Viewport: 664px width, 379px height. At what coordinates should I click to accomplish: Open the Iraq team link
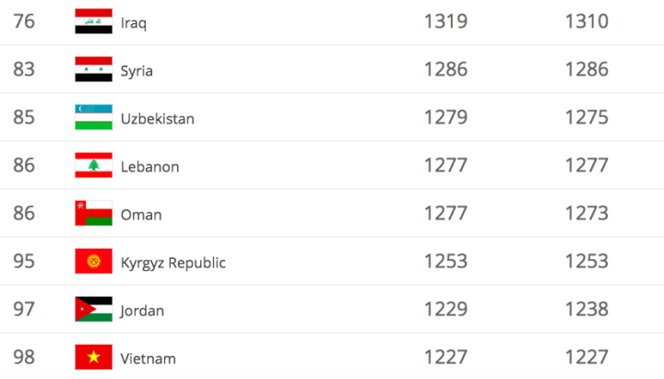click(x=133, y=23)
